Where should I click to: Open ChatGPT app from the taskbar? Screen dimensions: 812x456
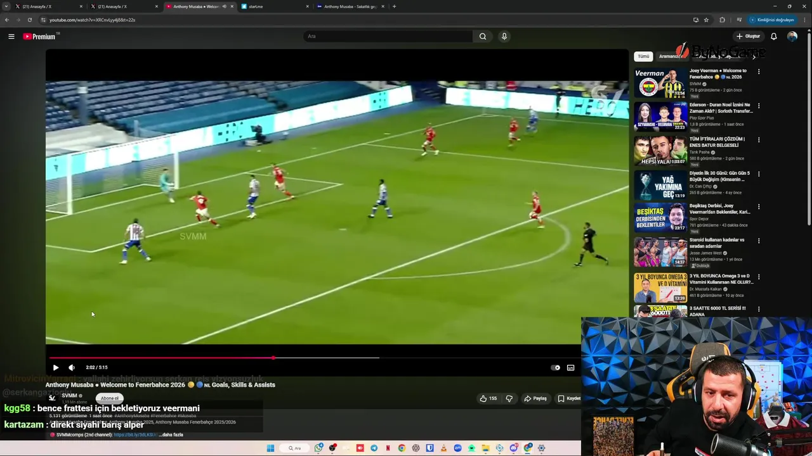(x=416, y=448)
